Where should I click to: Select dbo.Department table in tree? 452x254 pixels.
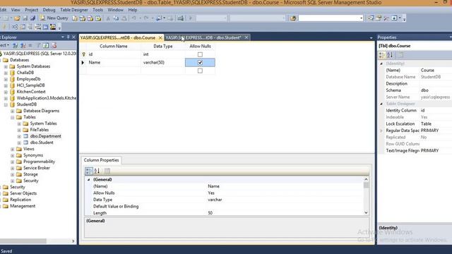[x=45, y=136]
